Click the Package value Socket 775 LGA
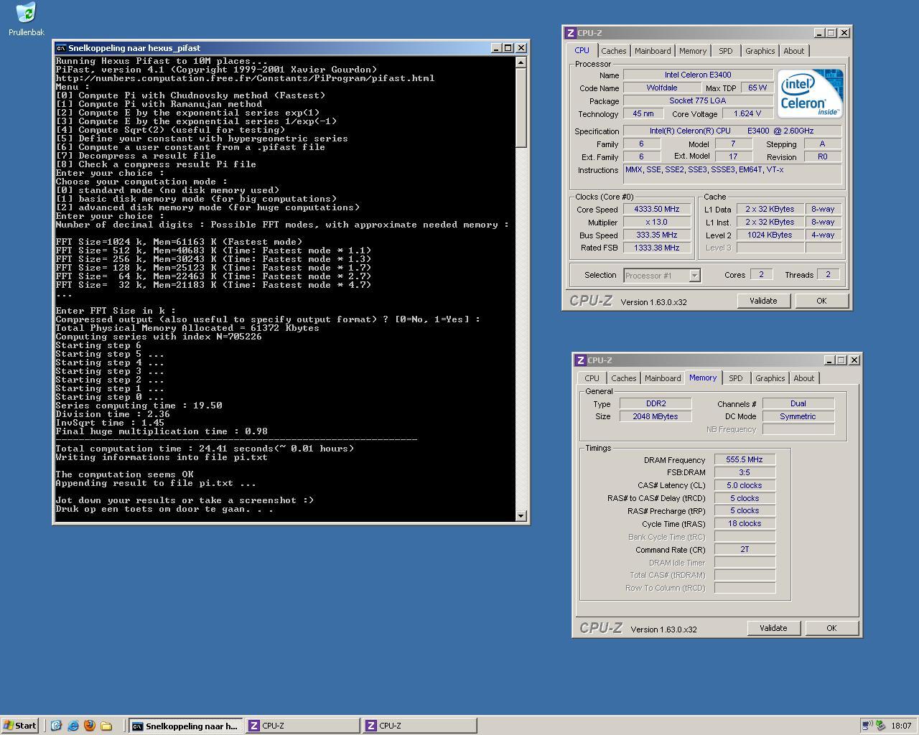The width and height of the screenshot is (919, 735). [x=698, y=100]
